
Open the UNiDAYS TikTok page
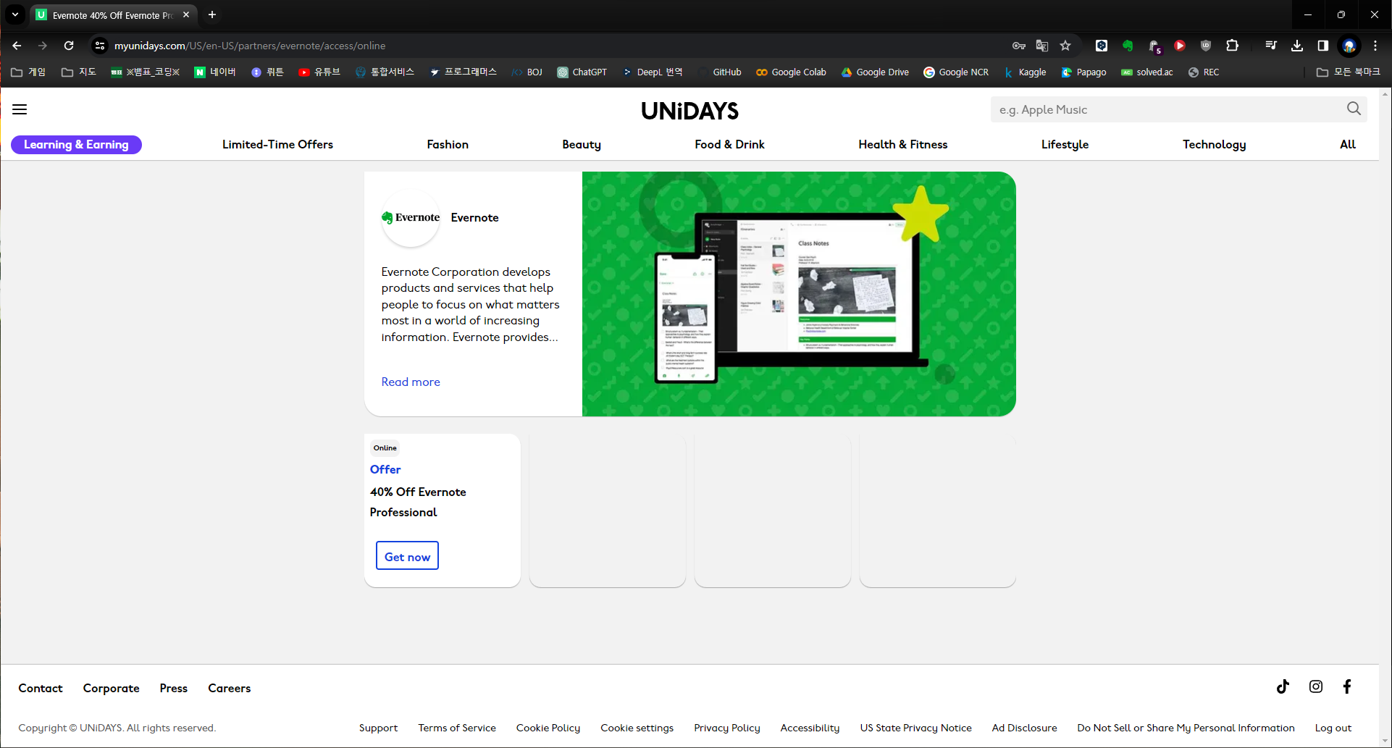coord(1283,686)
